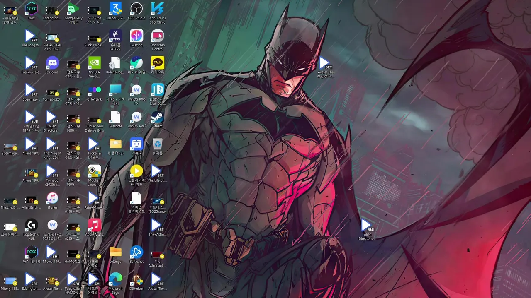Select The.Long.W SRT subtitle file
The image size is (531, 298).
point(32,38)
